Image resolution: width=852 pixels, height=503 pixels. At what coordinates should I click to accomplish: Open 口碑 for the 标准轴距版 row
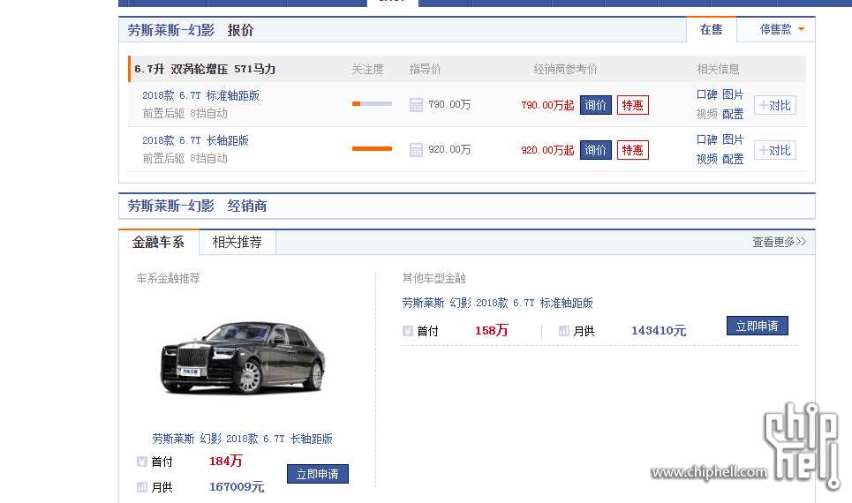pos(706,94)
